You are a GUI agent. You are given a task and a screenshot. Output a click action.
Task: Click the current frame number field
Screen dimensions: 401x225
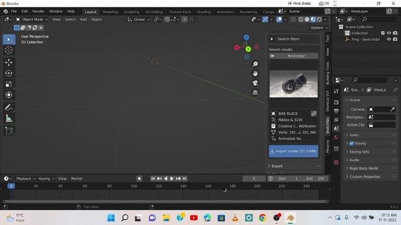click(x=254, y=179)
